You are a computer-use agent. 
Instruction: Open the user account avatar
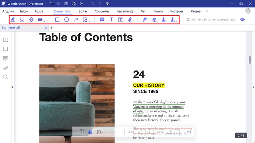pyautogui.click(x=248, y=11)
